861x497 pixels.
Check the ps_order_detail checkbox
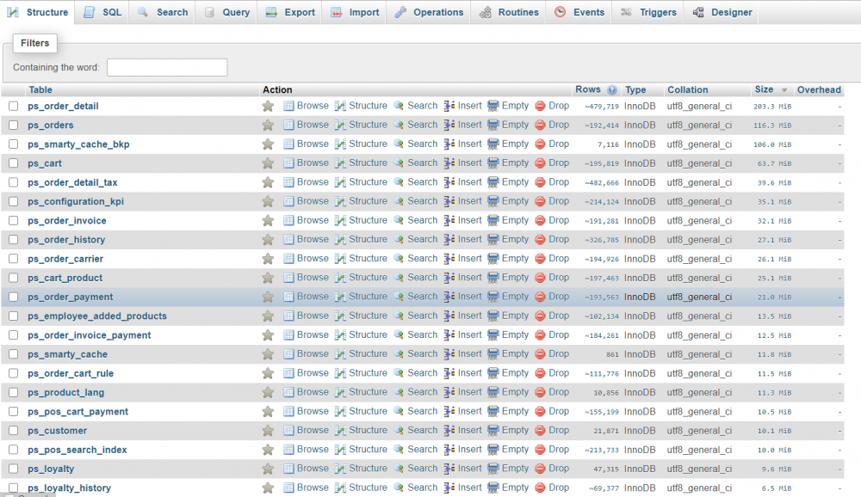14,106
